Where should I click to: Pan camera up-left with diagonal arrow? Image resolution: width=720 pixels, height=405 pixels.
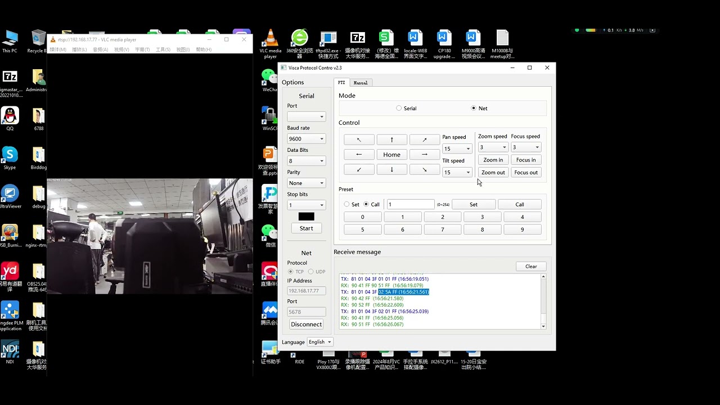[359, 139]
